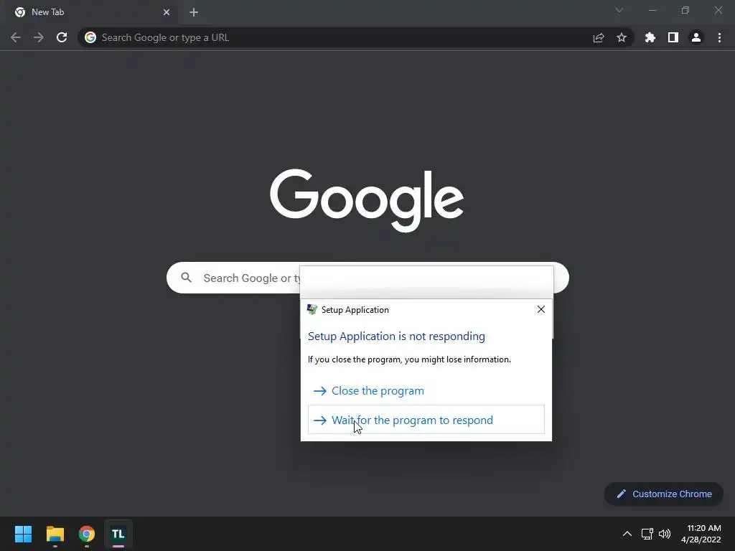735x551 pixels.
Task: Open the tab search chevron
Action: point(619,10)
